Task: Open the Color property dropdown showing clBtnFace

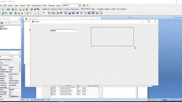Action: [x=20, y=96]
